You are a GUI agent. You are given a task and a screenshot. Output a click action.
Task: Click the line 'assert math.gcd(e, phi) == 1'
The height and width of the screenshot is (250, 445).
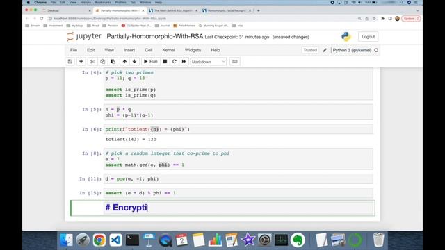click(145, 165)
